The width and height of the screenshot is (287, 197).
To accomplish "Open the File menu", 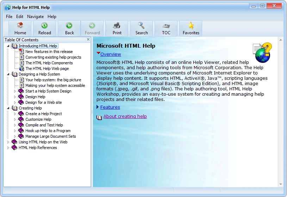I will coord(9,17).
